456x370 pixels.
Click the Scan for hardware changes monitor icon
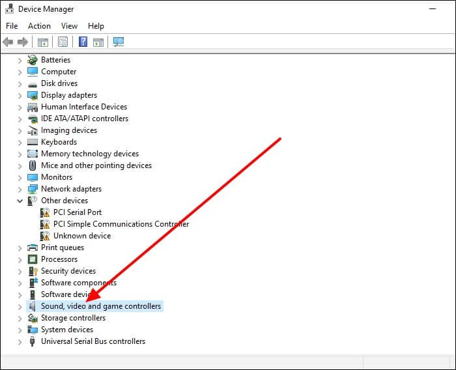point(119,42)
